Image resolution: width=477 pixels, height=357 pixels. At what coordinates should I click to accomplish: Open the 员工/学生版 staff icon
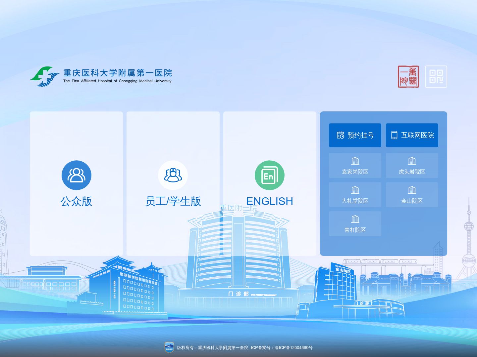click(x=173, y=175)
